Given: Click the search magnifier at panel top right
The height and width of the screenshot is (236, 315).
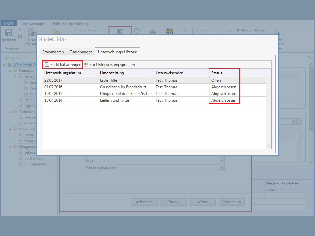Looking at the screenshot, I should [310, 58].
